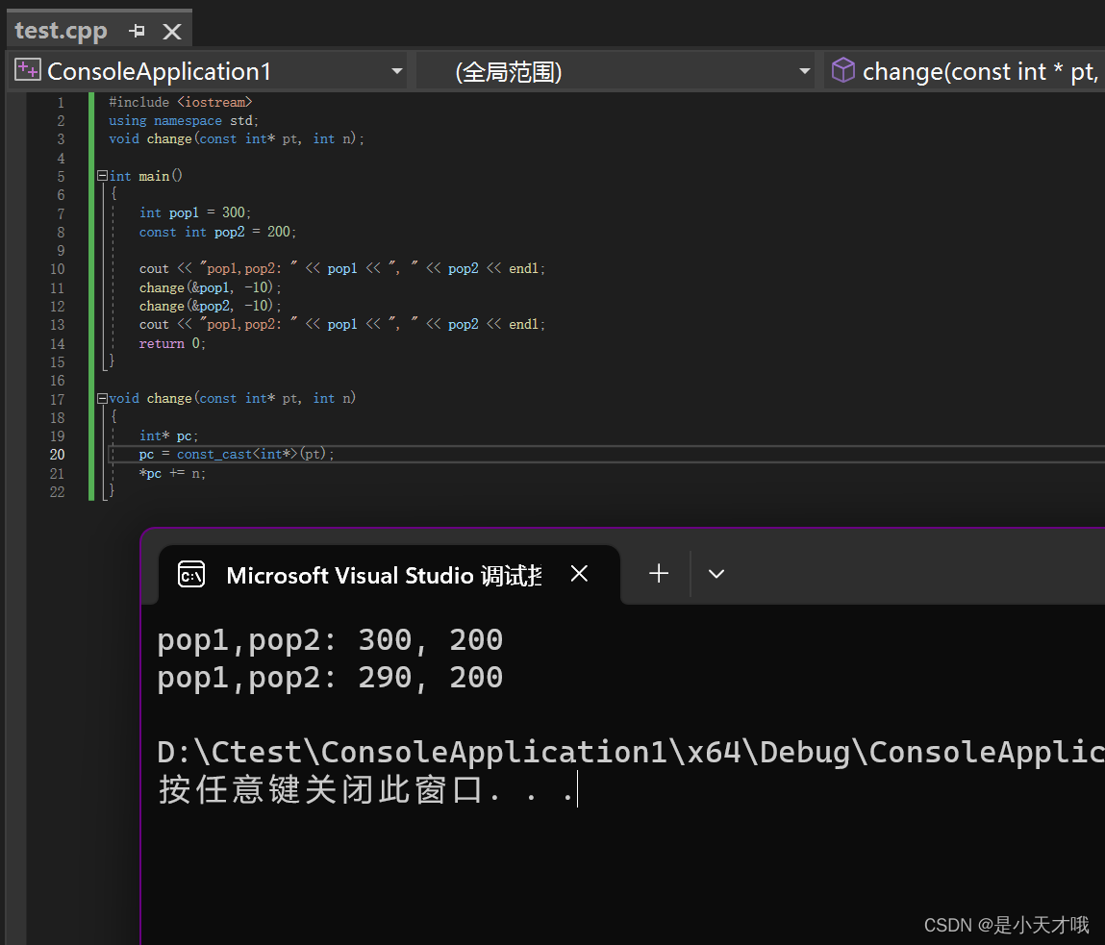Screen dimensions: 1105x945
Task: Open the (全局范围) scope dropdown
Action: point(804,70)
